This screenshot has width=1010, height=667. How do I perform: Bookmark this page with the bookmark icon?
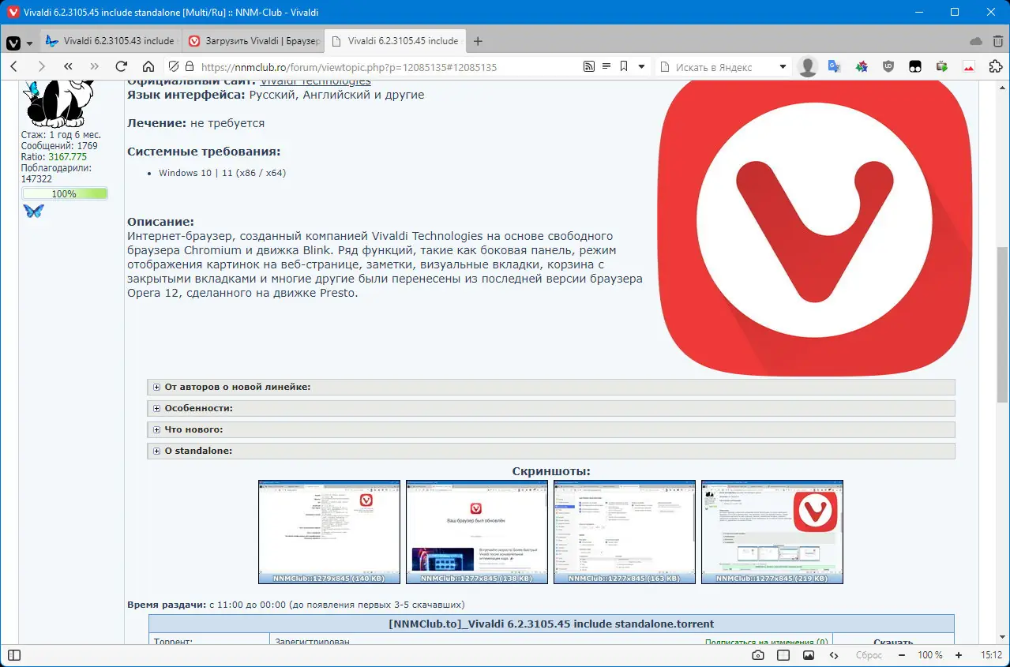(624, 67)
